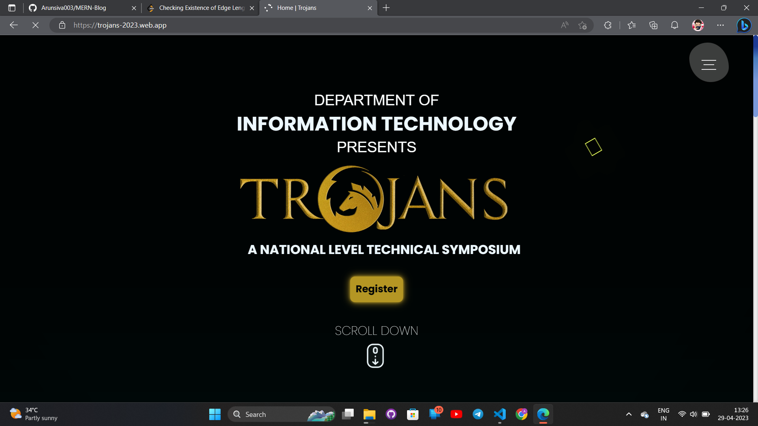The width and height of the screenshot is (758, 426).
Task: Go back to the previous page
Action: (x=14, y=25)
